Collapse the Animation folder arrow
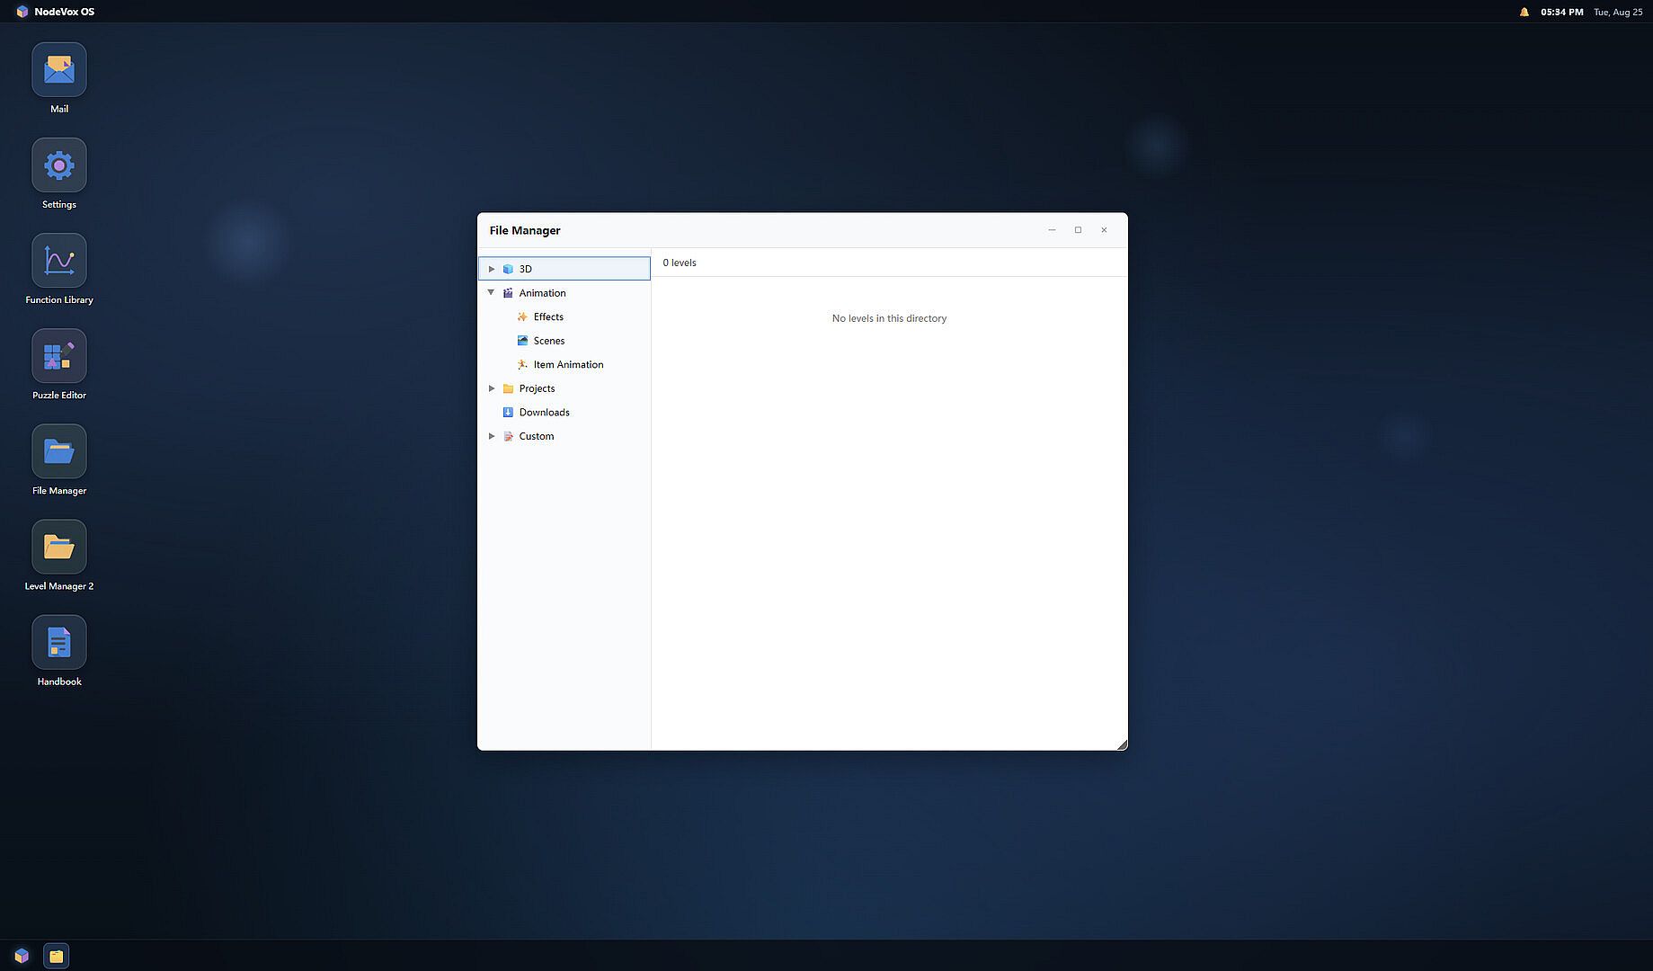This screenshot has width=1653, height=971. (x=491, y=292)
